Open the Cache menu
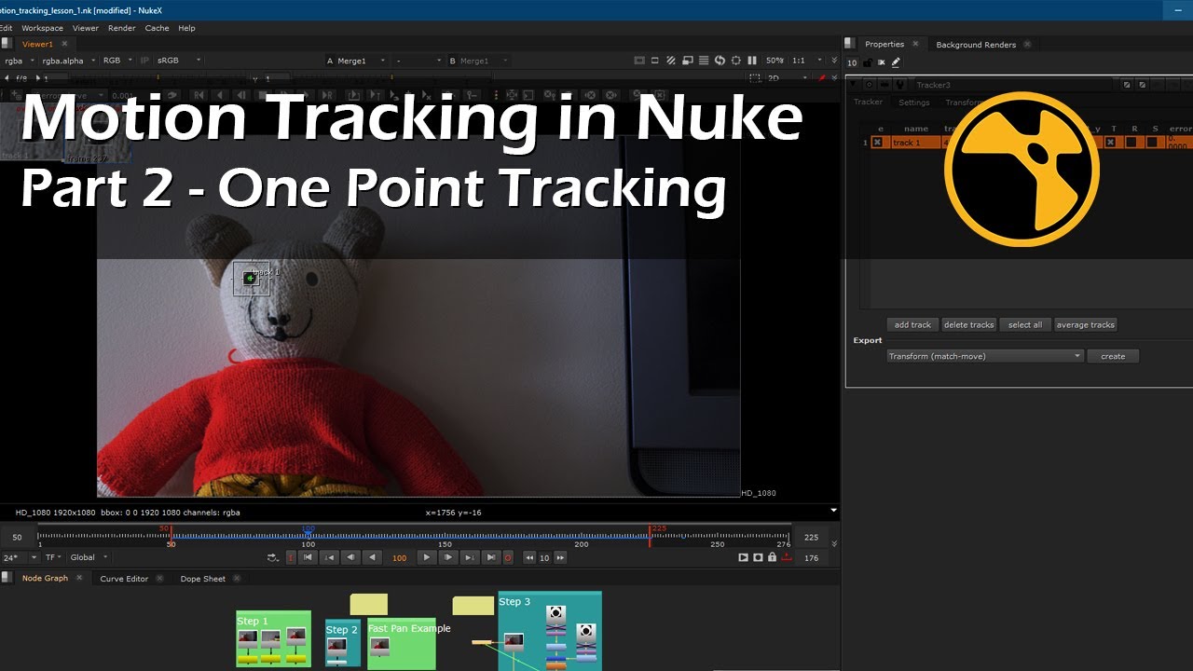This screenshot has height=671, width=1193. [158, 28]
